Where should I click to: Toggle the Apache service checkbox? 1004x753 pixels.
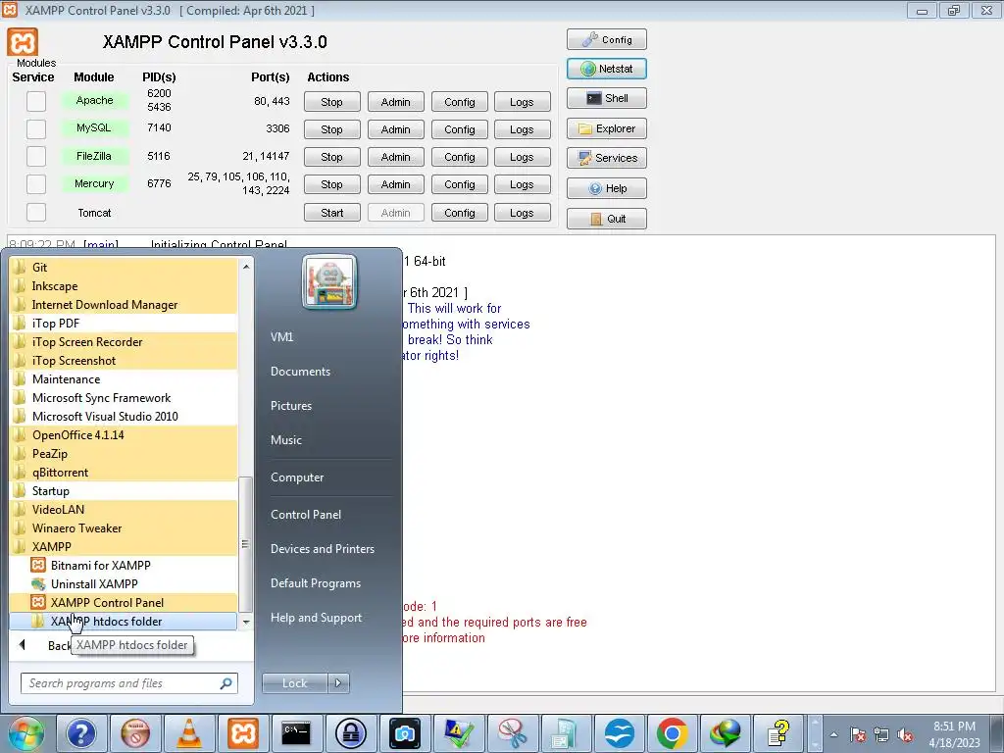pos(36,101)
